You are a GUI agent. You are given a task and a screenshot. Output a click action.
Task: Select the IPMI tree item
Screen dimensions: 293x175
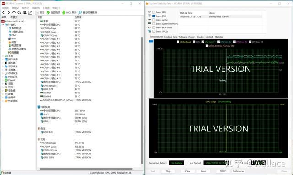pyautogui.click(x=14, y=38)
